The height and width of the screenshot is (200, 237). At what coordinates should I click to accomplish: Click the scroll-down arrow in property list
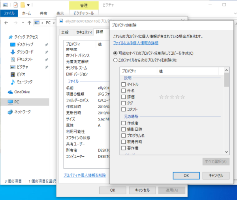click(x=226, y=152)
